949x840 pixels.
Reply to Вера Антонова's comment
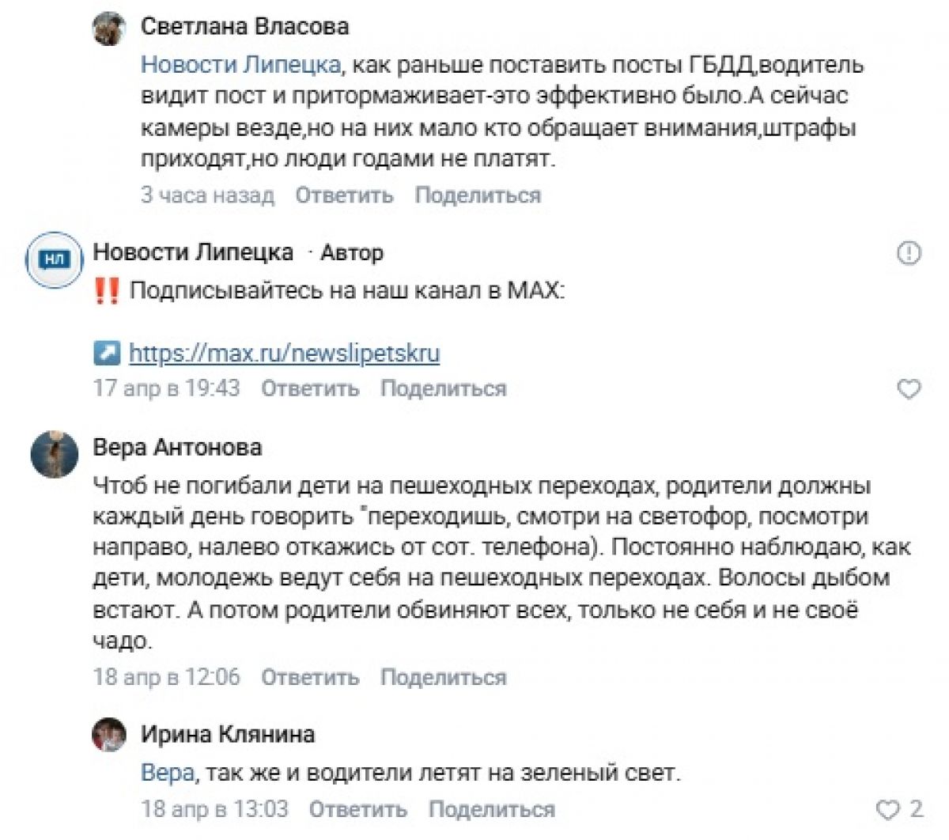coord(310,678)
